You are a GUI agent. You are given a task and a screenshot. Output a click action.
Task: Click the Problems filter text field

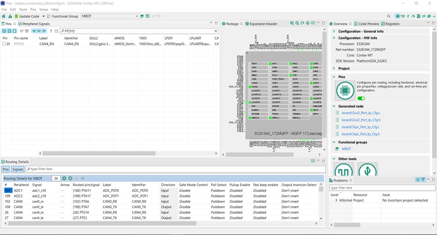pyautogui.click(x=382, y=188)
